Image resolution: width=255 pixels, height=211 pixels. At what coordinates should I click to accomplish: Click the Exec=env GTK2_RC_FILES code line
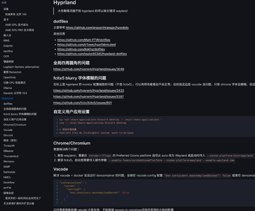pyautogui.click(x=96, y=133)
